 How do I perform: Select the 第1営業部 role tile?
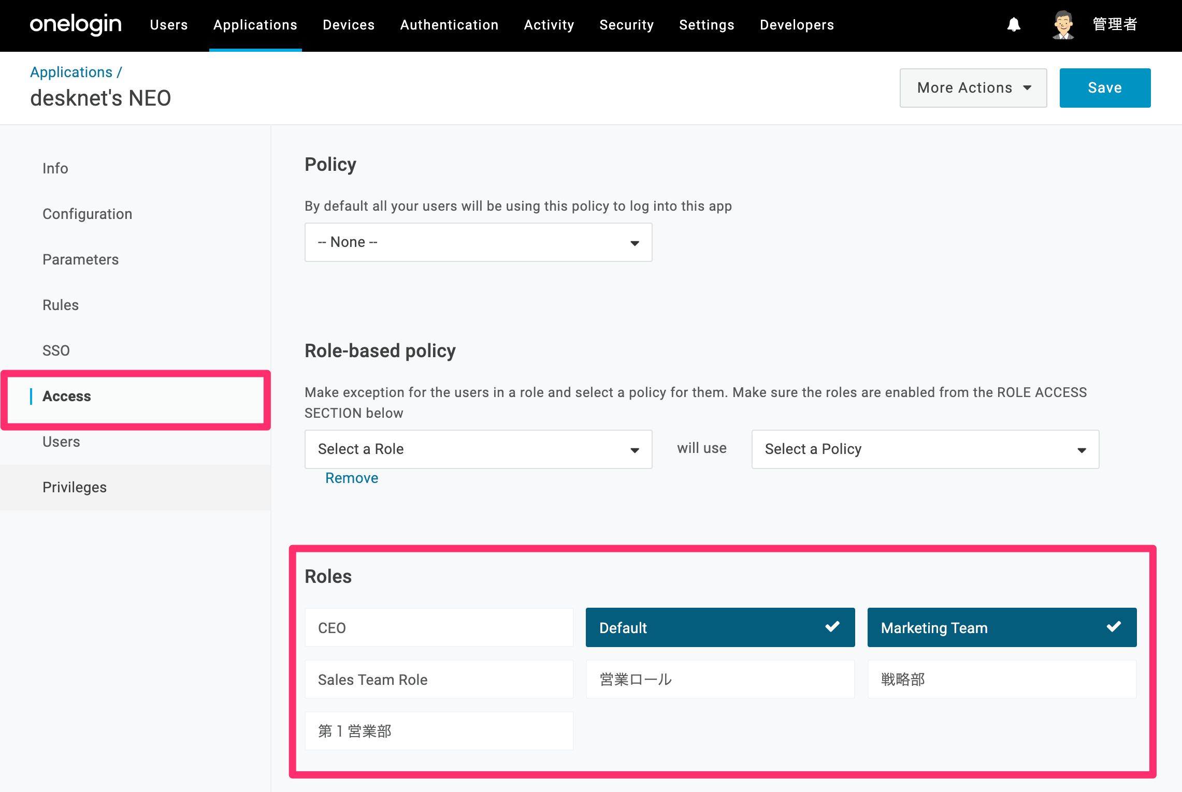click(x=439, y=731)
